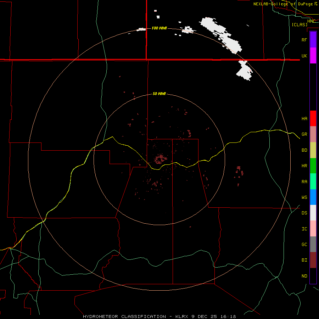Click the HA red color swatch
319x319 pixels.
tap(313, 118)
